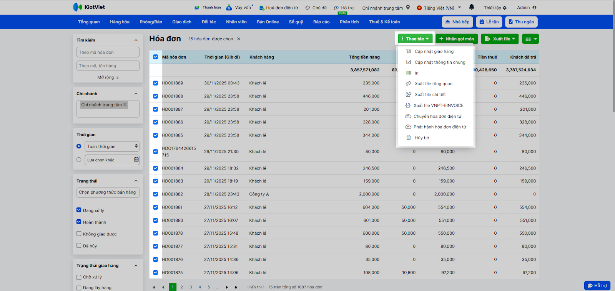The height and width of the screenshot is (291, 615).
Task: Select Xuất file chi tiết option
Action: [430, 95]
